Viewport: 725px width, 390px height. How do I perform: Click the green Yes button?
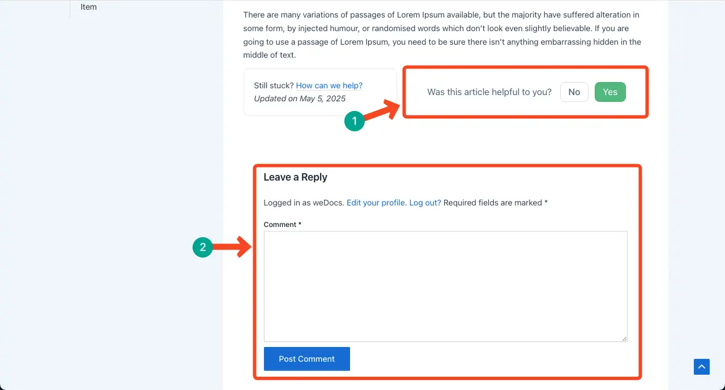(x=610, y=92)
